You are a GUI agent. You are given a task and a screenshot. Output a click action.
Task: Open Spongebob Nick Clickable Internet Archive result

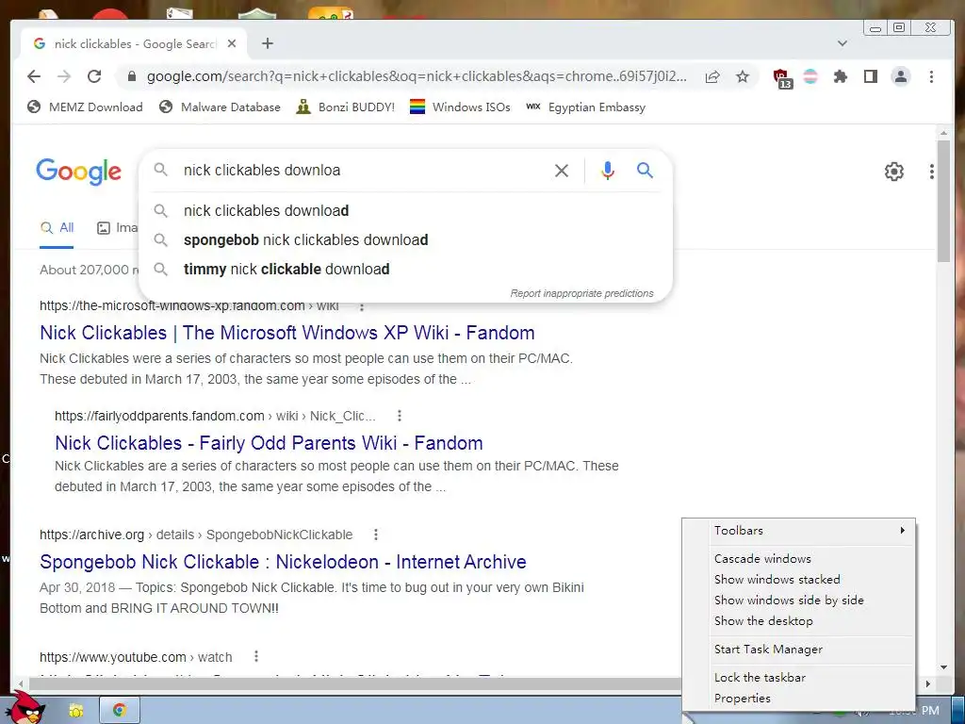click(x=283, y=562)
